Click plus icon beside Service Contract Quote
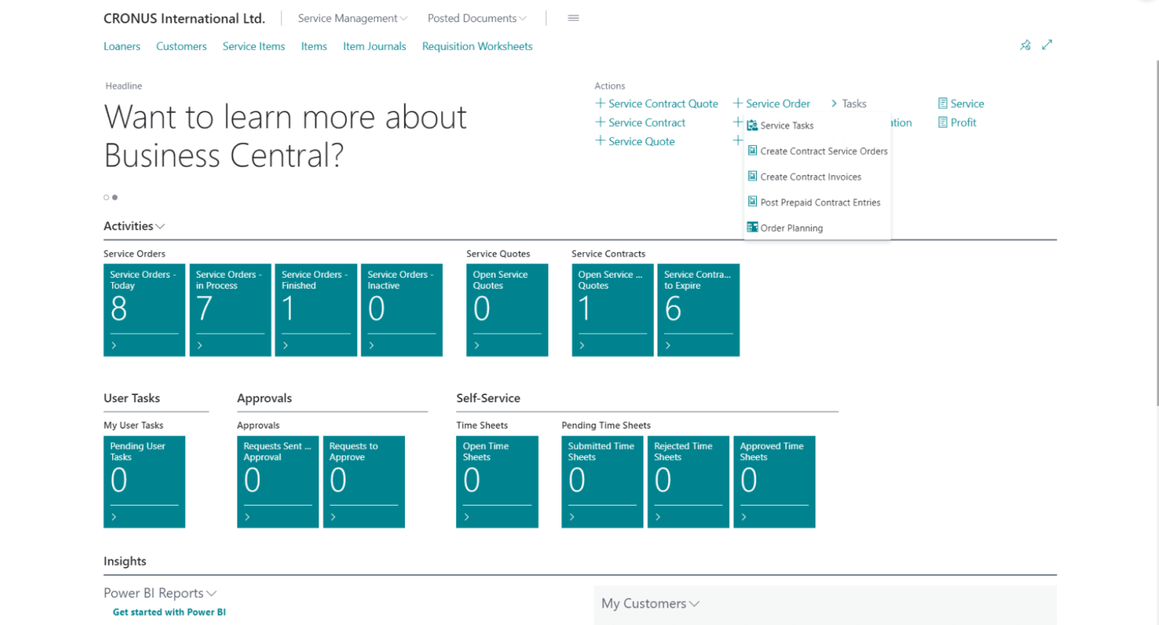The width and height of the screenshot is (1159, 625). [x=600, y=103]
